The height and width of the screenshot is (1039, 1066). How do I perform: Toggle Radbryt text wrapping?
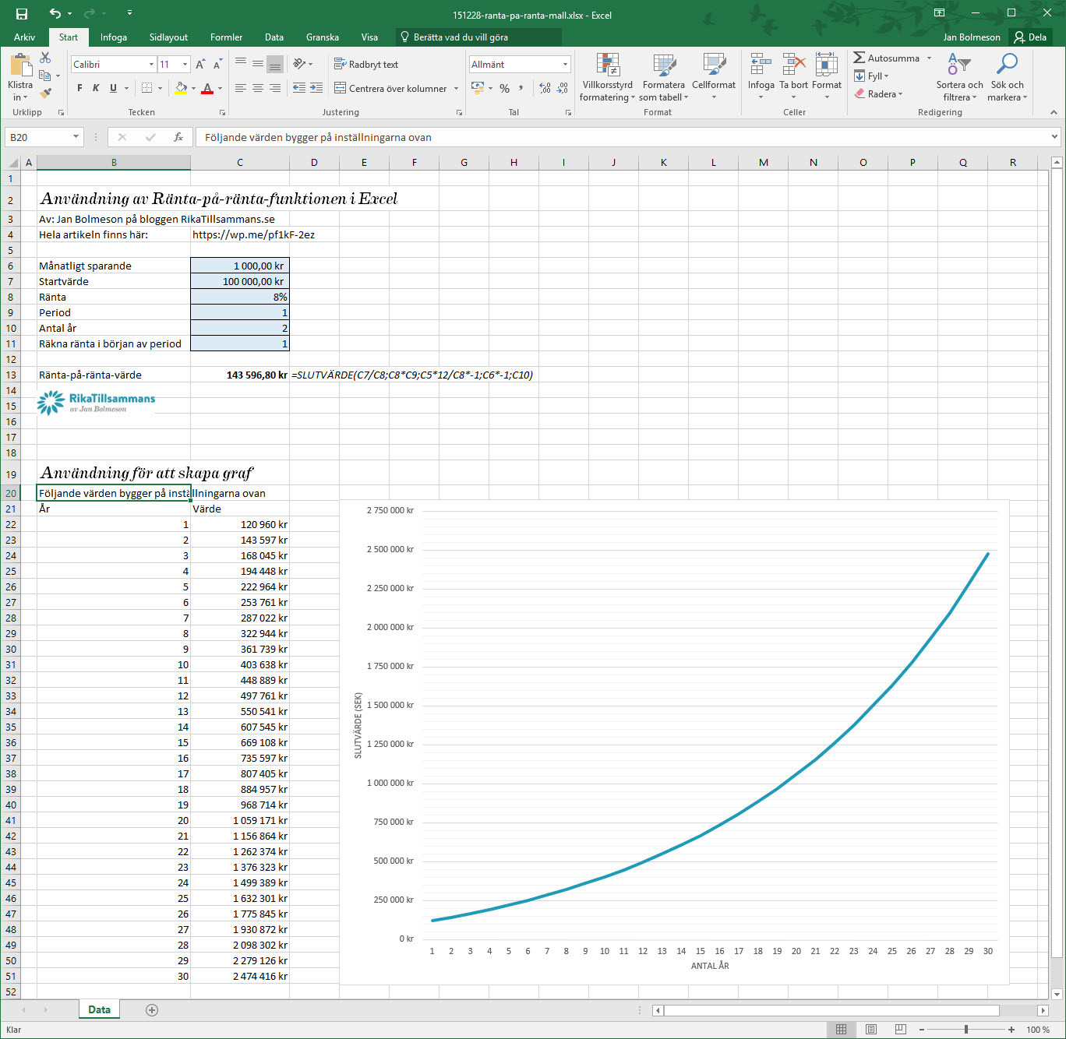pos(366,65)
